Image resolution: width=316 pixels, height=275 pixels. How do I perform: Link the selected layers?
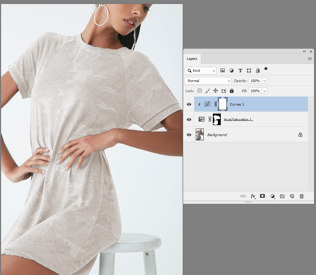coord(243,196)
